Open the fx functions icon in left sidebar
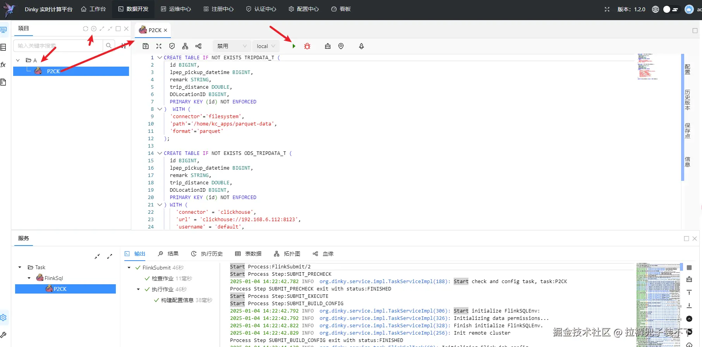The height and width of the screenshot is (347, 702). [x=3, y=65]
